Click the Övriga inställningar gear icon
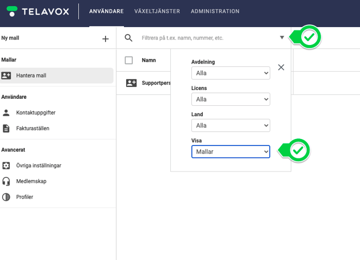The height and width of the screenshot is (260, 360). click(7, 166)
